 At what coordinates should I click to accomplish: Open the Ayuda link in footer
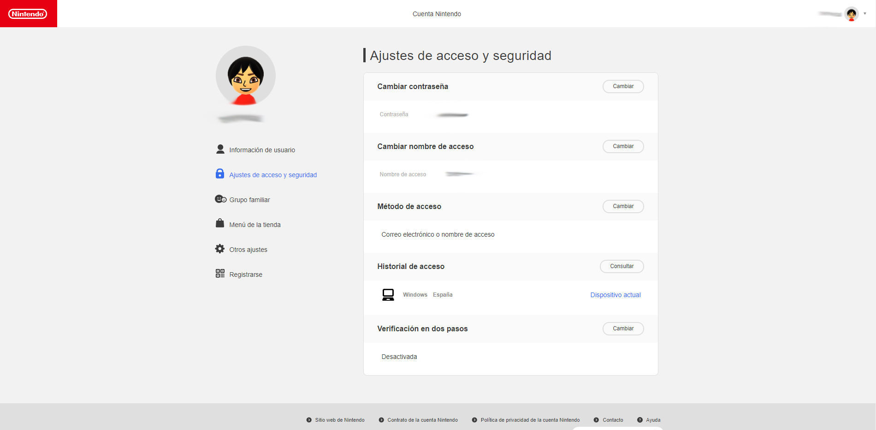pyautogui.click(x=653, y=420)
